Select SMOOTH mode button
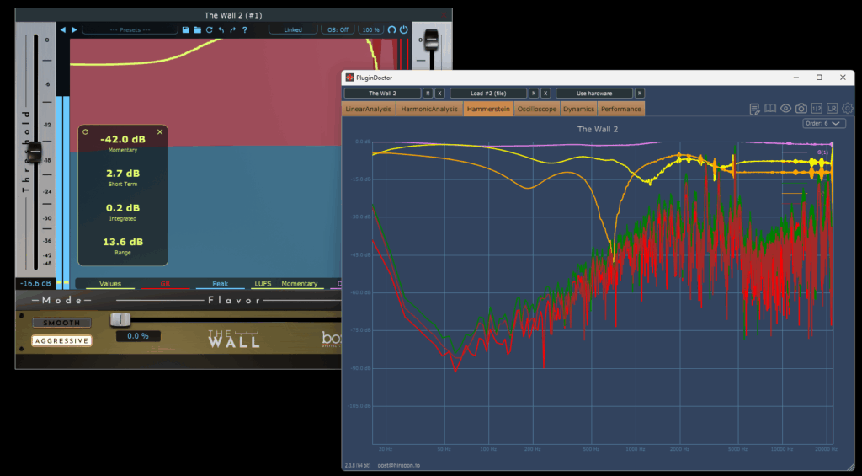 pyautogui.click(x=61, y=323)
